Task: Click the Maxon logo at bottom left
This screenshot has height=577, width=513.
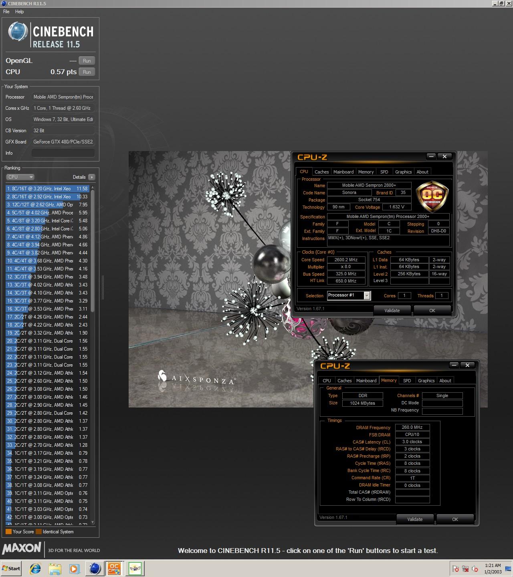Action: click(x=22, y=548)
